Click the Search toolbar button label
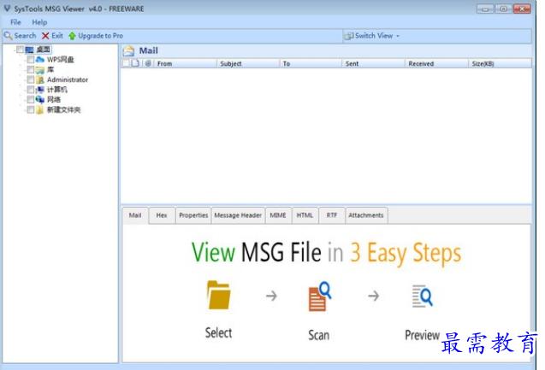The image size is (545, 370). [25, 36]
